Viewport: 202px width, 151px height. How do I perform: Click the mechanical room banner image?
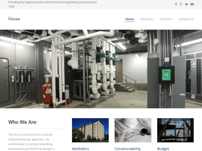pos(101,69)
